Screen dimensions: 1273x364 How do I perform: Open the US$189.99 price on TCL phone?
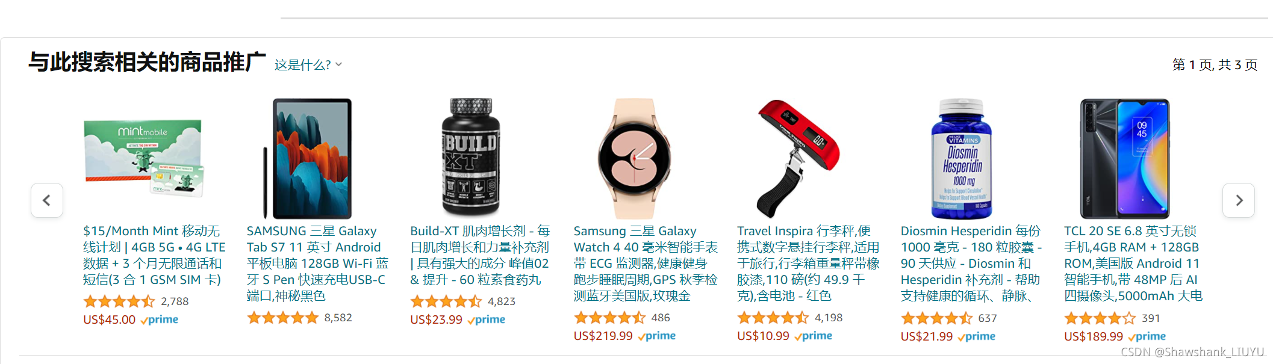pos(1094,336)
